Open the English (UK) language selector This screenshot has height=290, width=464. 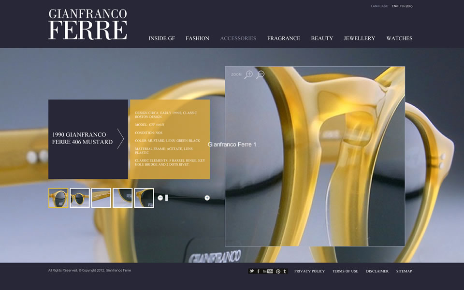pos(402,6)
